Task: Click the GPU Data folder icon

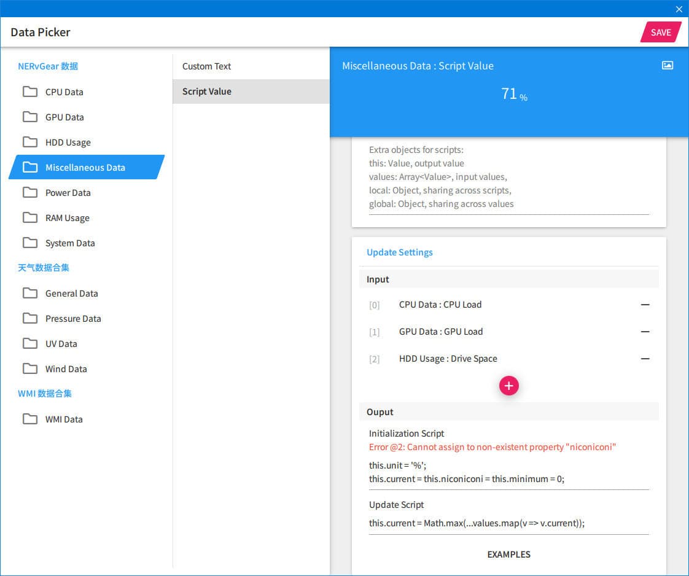Action: point(30,117)
